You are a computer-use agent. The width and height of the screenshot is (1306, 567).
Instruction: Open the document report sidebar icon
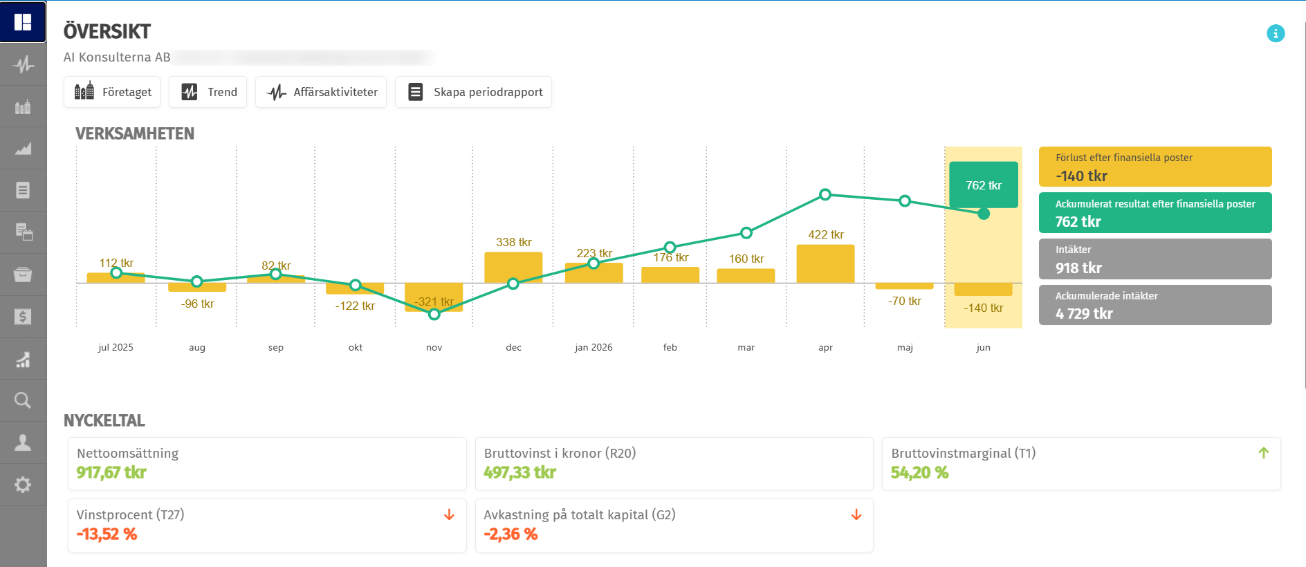point(23,190)
